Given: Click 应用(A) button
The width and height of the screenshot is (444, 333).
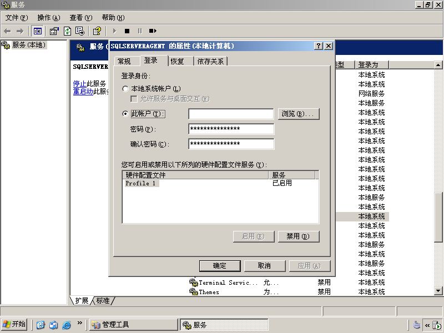Looking at the screenshot, I should coord(310,266).
